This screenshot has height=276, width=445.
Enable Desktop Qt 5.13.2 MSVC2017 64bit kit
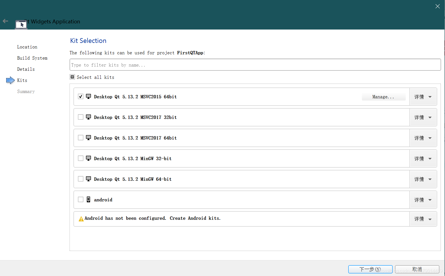(x=81, y=138)
